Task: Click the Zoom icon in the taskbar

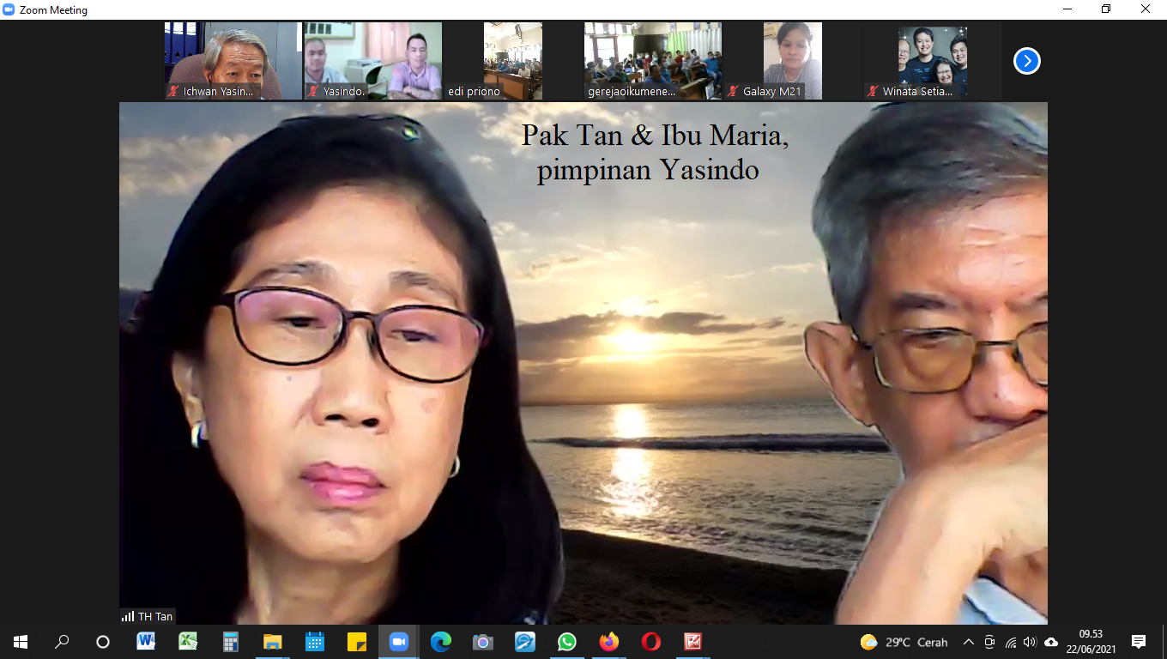Action: tap(398, 642)
